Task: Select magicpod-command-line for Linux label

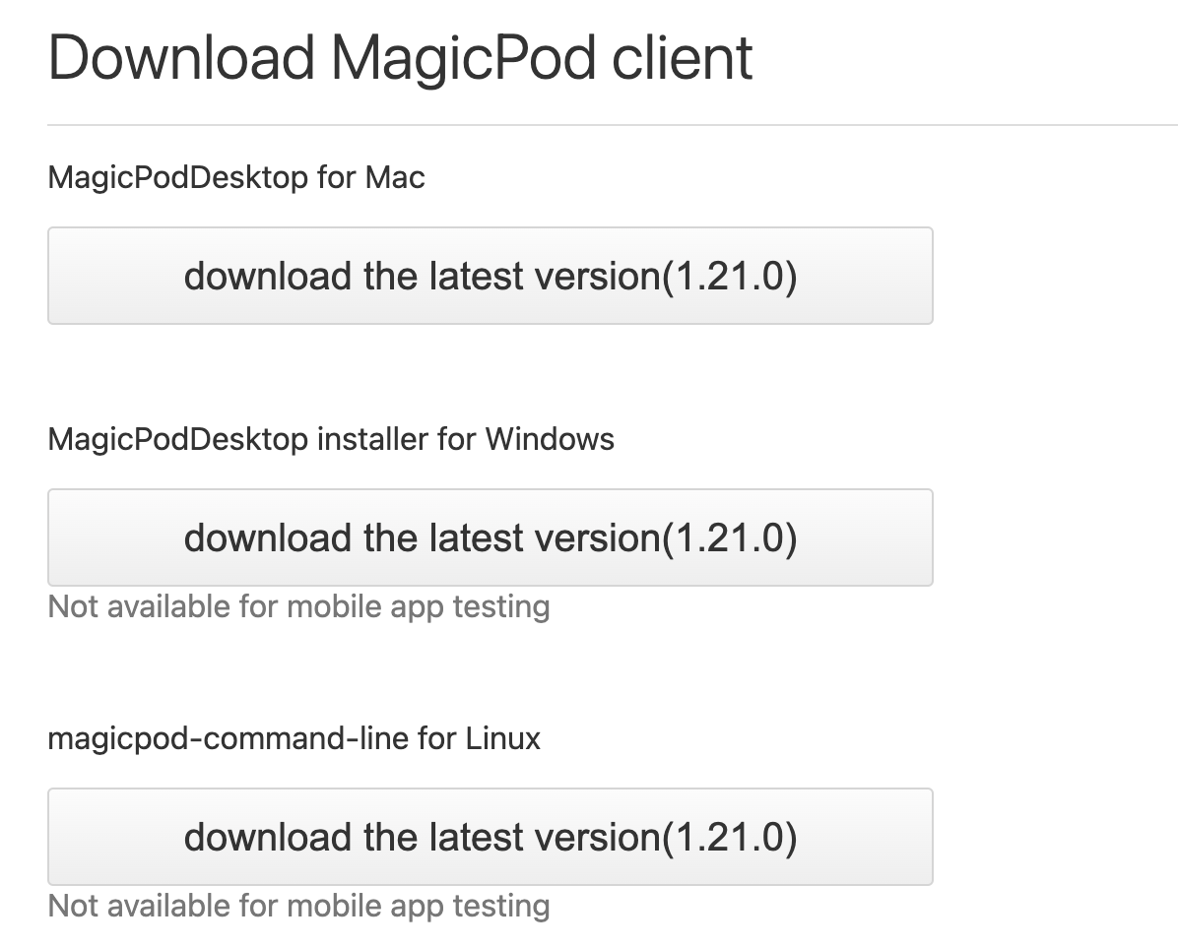Action: tap(294, 739)
